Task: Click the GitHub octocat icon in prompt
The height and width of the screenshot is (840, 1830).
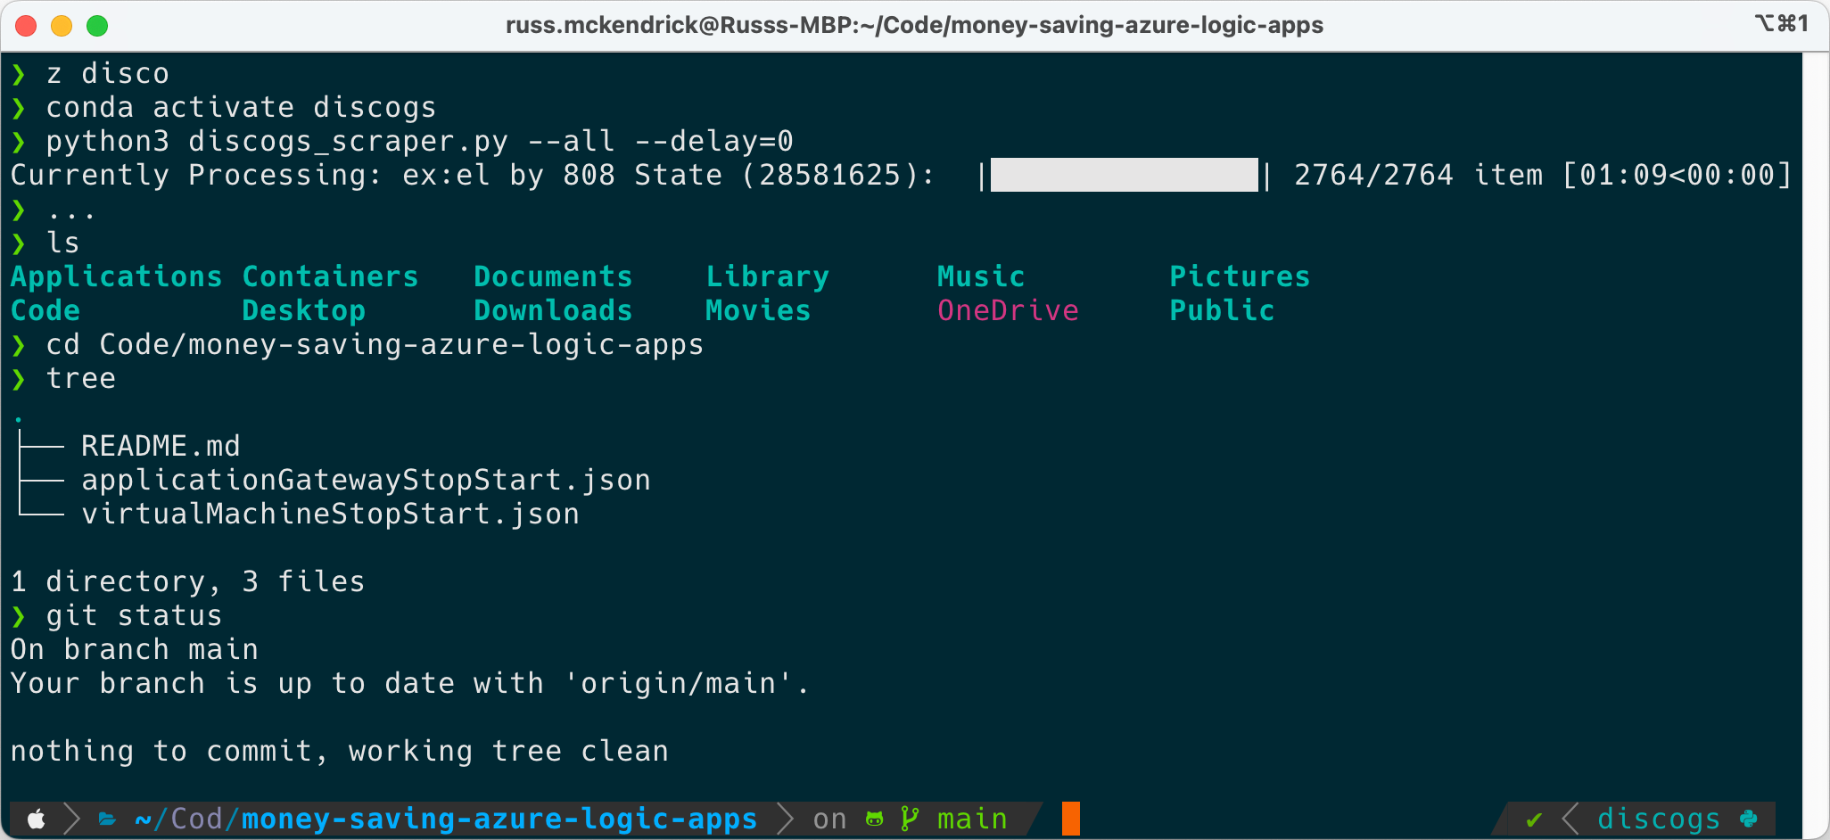Action: 875,819
